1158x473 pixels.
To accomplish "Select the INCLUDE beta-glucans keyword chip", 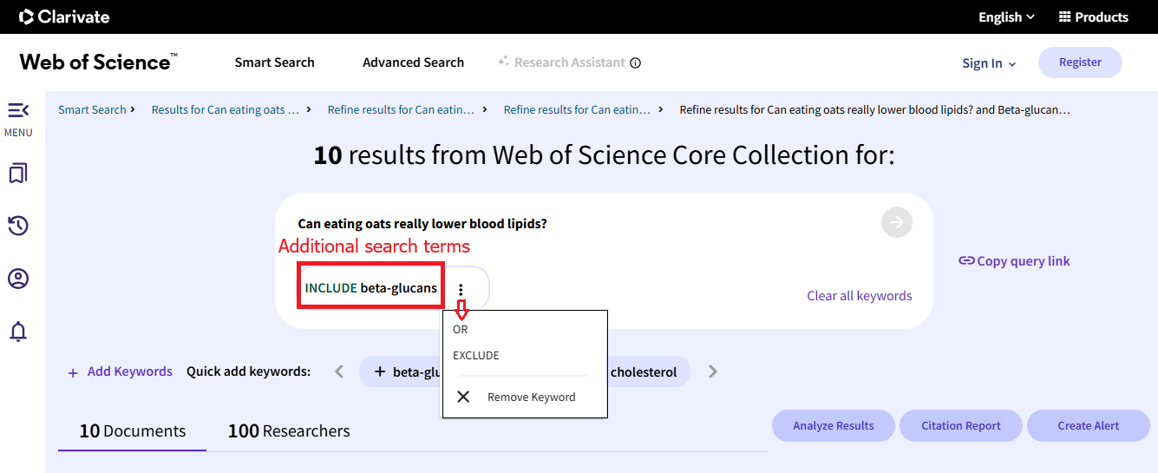I will [x=371, y=287].
